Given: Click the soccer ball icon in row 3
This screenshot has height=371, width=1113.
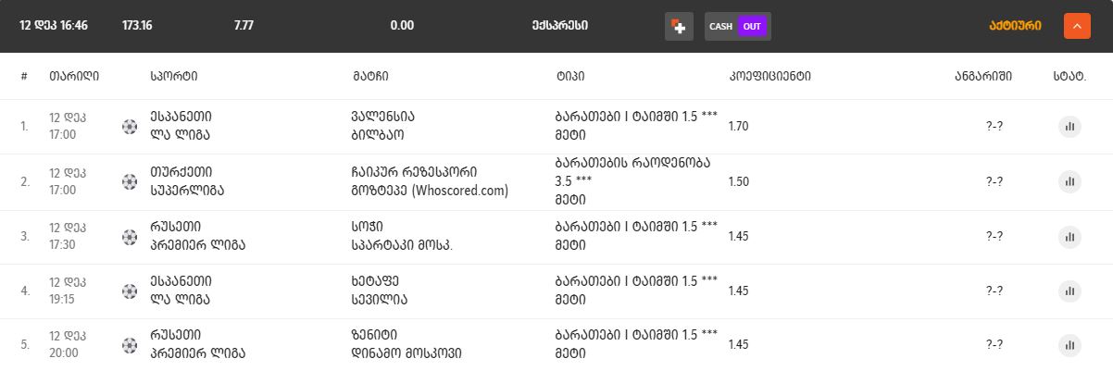Looking at the screenshot, I should (x=129, y=237).
